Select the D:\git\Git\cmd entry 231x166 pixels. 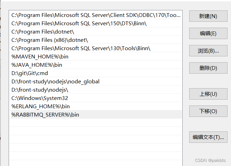30,73
